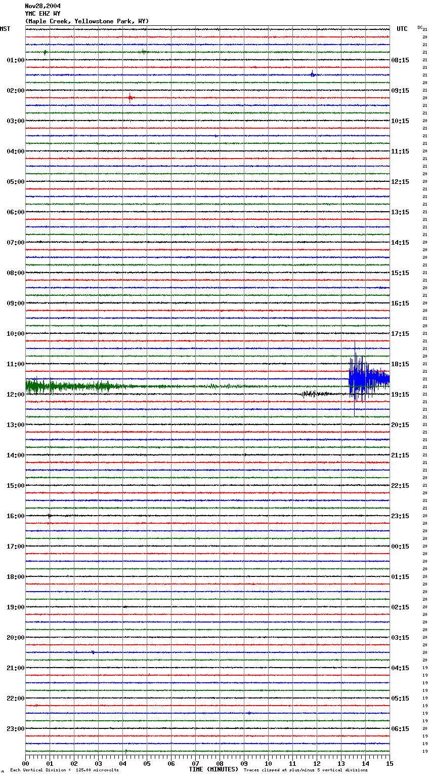Click the 'UTC' axis header
Screen dimensions: 430x777
[402, 29]
